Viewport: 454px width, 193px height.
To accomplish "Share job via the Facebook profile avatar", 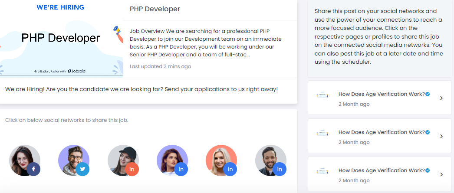I will 25,160.
